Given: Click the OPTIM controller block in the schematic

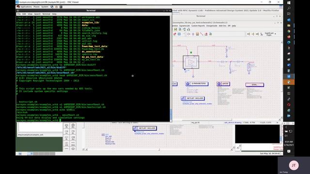Looking at the screenshot, I should pos(223,84).
